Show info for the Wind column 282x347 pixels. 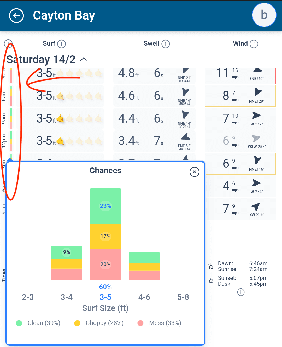click(254, 44)
